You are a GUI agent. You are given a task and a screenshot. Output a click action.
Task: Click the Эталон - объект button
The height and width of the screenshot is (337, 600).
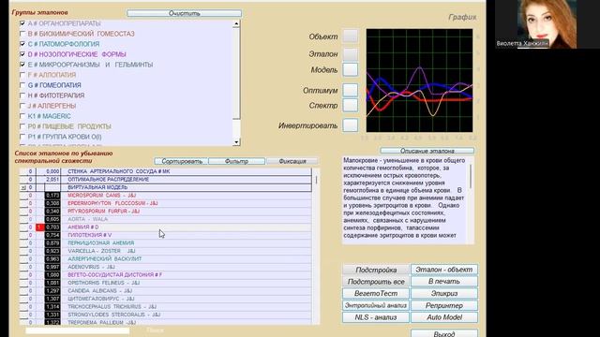pyautogui.click(x=443, y=270)
